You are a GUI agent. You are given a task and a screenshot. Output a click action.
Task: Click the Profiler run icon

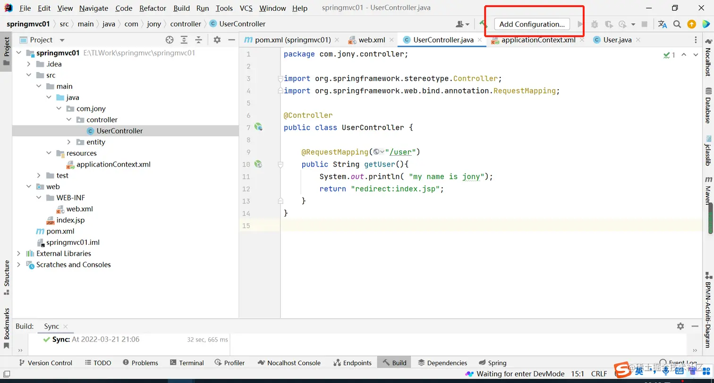tap(622, 24)
